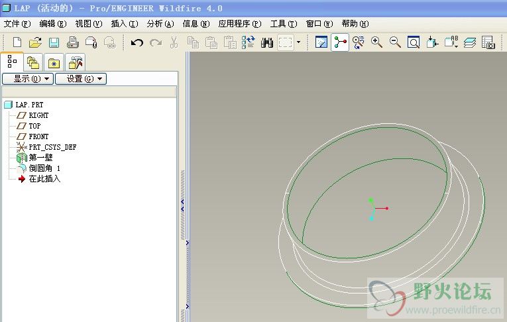Open selection box dropdown arrow

point(298,42)
